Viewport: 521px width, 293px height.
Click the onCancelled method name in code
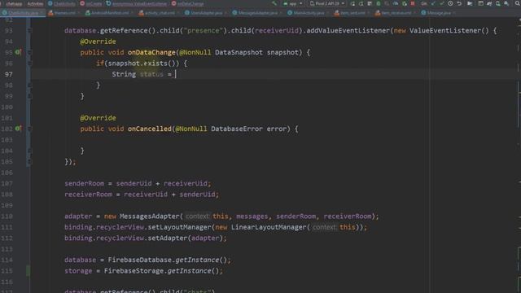click(150, 129)
